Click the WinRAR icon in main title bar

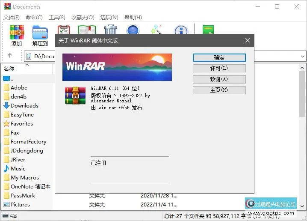point(7,6)
